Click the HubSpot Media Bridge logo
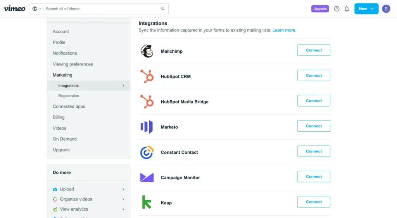 (x=147, y=102)
